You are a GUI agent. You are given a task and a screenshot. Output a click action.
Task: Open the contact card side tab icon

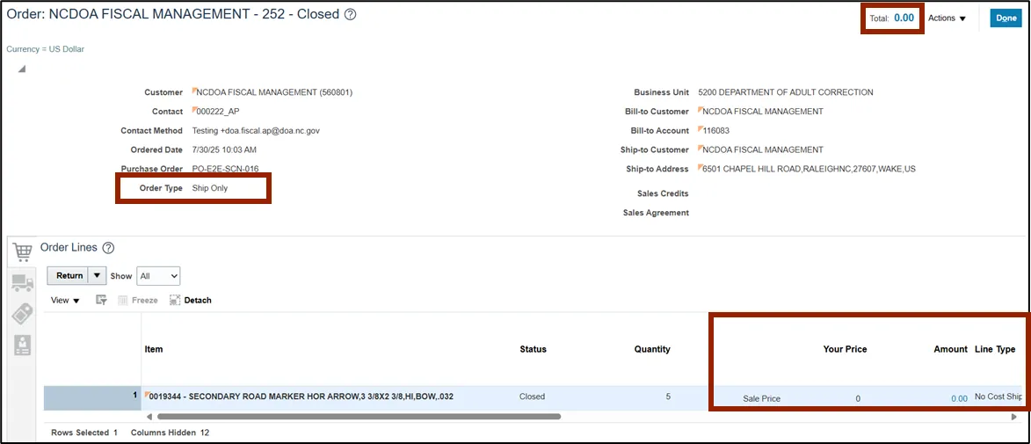[x=22, y=346]
